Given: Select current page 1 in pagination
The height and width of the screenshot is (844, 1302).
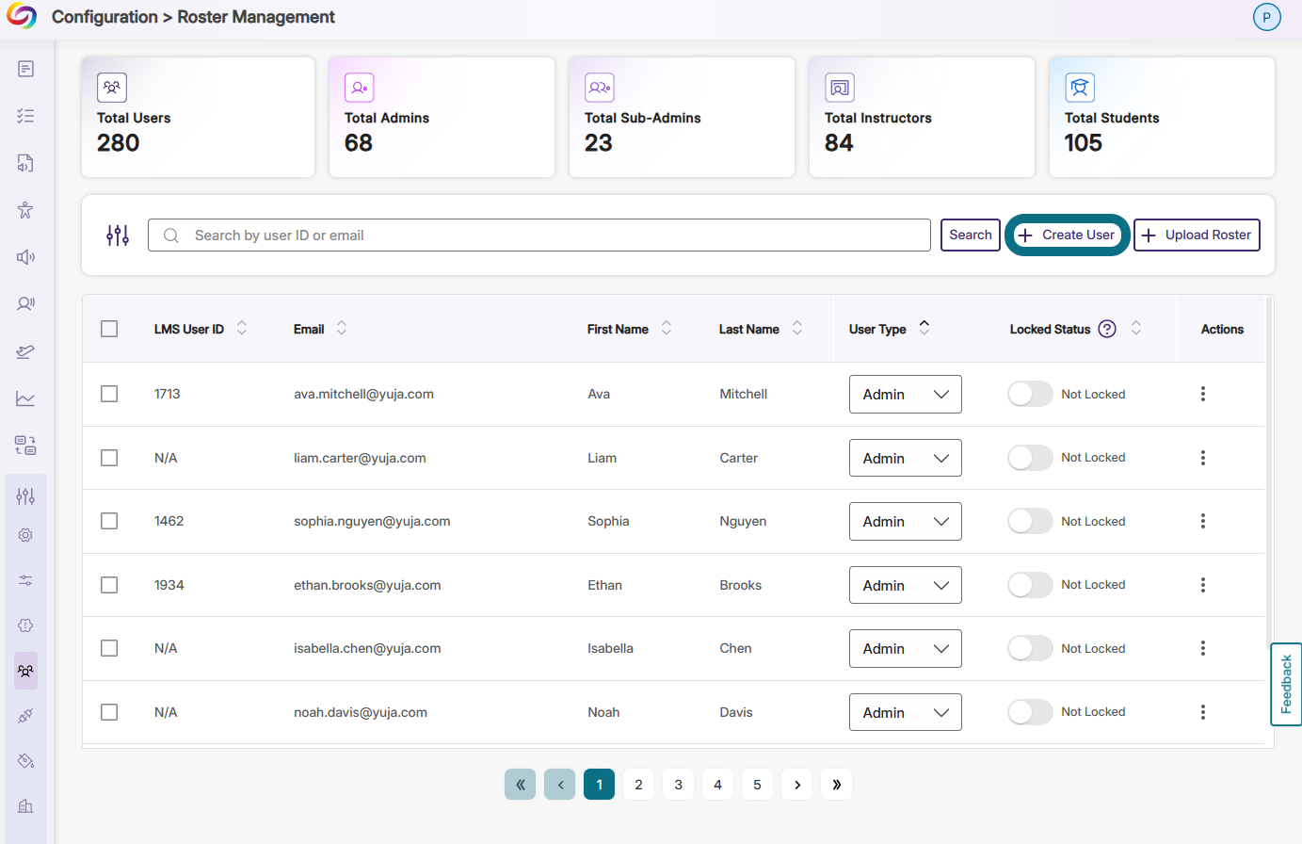Looking at the screenshot, I should 599,785.
